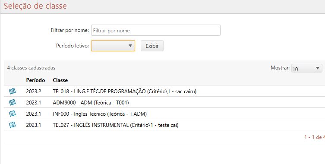This screenshot has width=325, height=164.
Task: Select TEL027 - INGLÊS INSTRUMENTAL class
Action: [116, 125]
